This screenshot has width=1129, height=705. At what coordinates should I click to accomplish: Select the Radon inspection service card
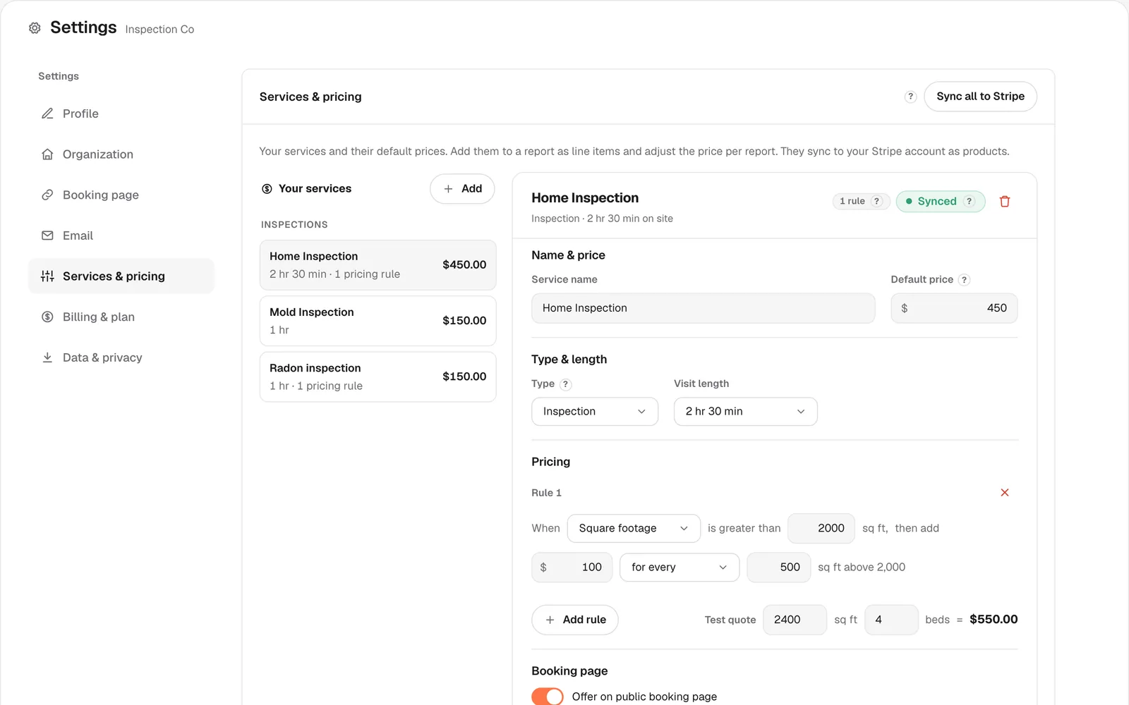pos(378,377)
